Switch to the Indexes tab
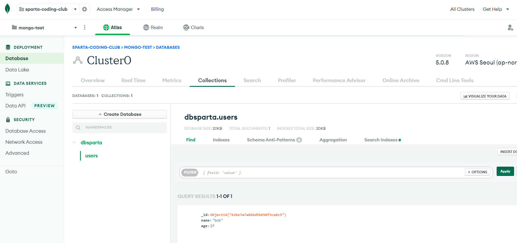 (x=221, y=140)
